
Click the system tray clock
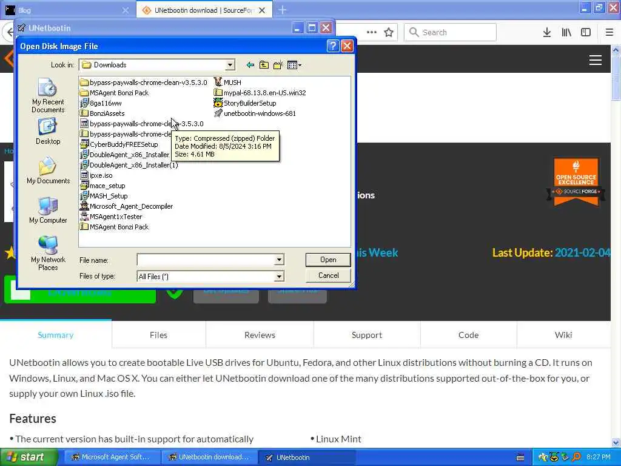click(598, 458)
